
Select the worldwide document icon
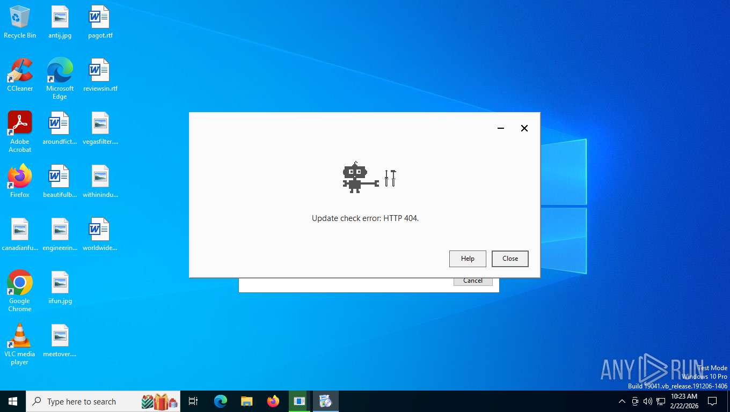100,234
